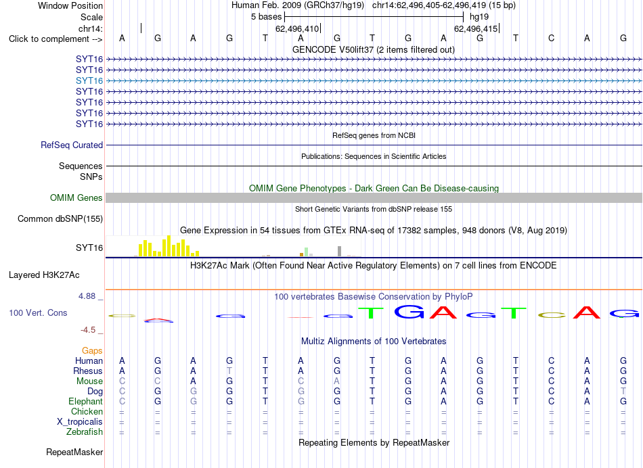Click the 62,496,415 position marker
Screen dimensions: 643x468
(x=476, y=28)
